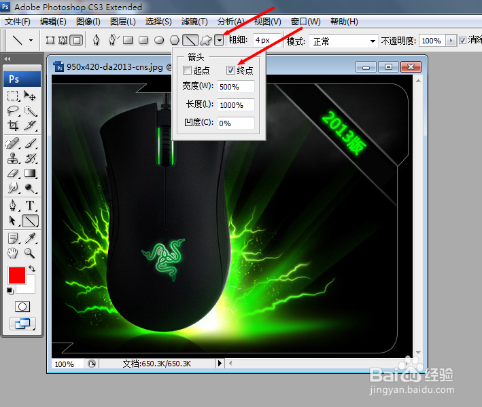This screenshot has height=407, width=482.
Task: Pick the Rounded Rectangle shape tool
Action: tap(143, 40)
